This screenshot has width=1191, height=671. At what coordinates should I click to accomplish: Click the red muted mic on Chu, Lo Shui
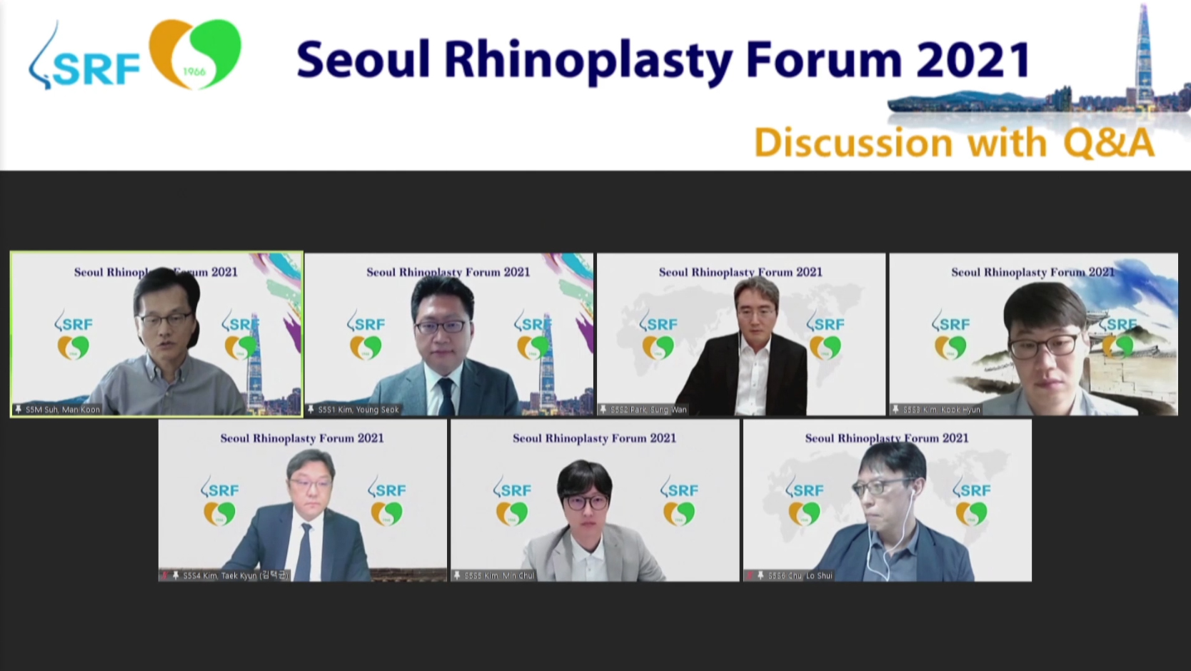click(750, 575)
